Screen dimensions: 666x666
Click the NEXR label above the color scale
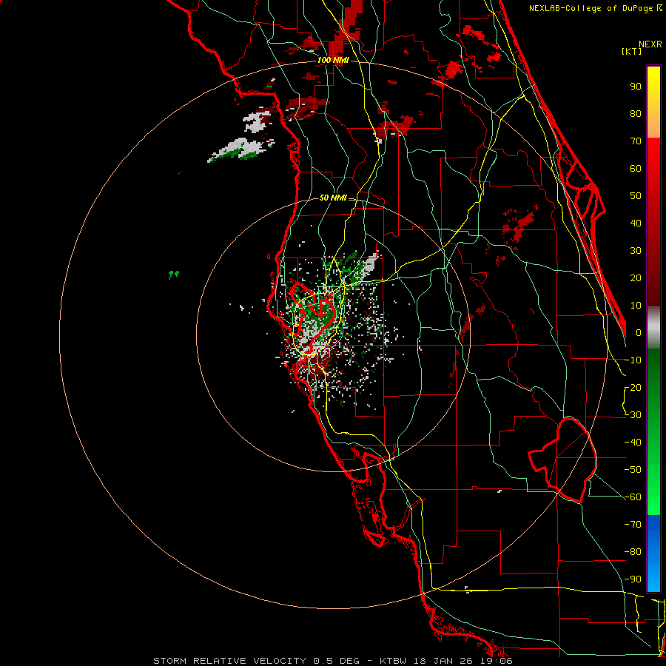(x=650, y=44)
